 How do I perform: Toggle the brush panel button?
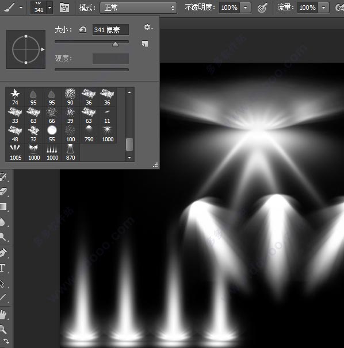point(64,8)
